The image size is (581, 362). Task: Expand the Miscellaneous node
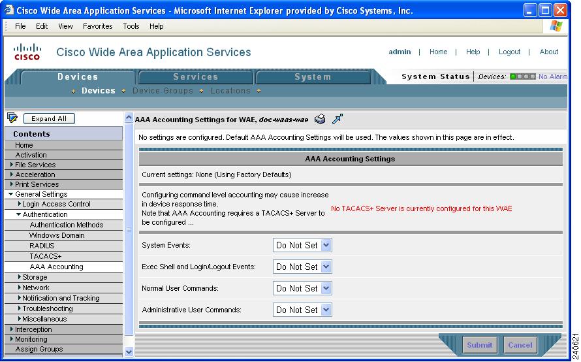click(20, 318)
